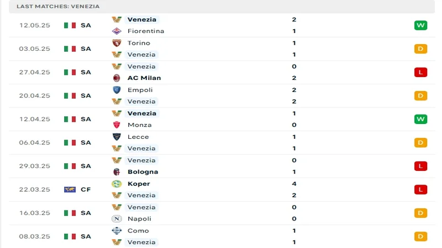Click the Lecce club crest icon
The image size is (442, 248).
click(x=117, y=137)
